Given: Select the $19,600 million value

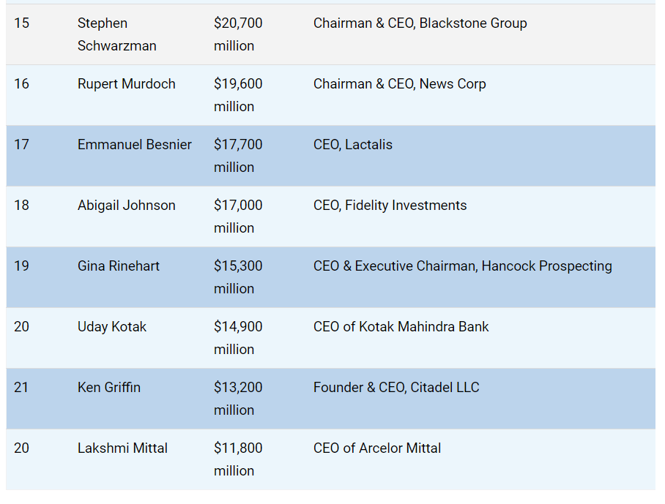Looking at the screenshot, I should [x=238, y=95].
